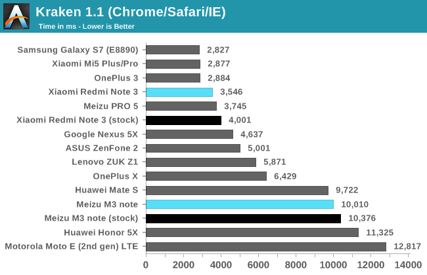Viewport: 427px width, 275px height.
Task: Click the x-axis label 14000
Action: [408, 265]
